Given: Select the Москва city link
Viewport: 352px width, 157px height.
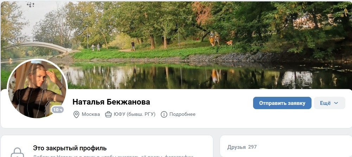Looking at the screenshot, I should coord(91,114).
